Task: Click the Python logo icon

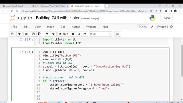Action: click(152, 18)
